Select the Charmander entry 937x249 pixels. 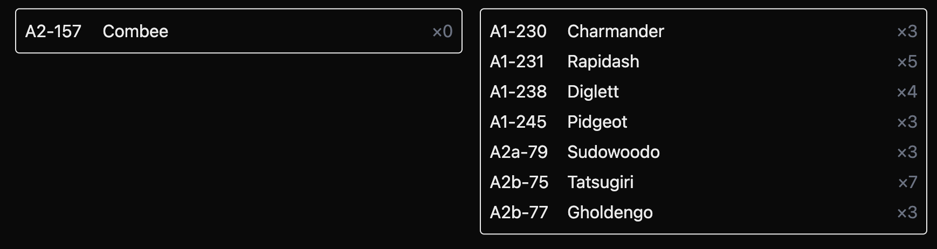click(x=615, y=31)
